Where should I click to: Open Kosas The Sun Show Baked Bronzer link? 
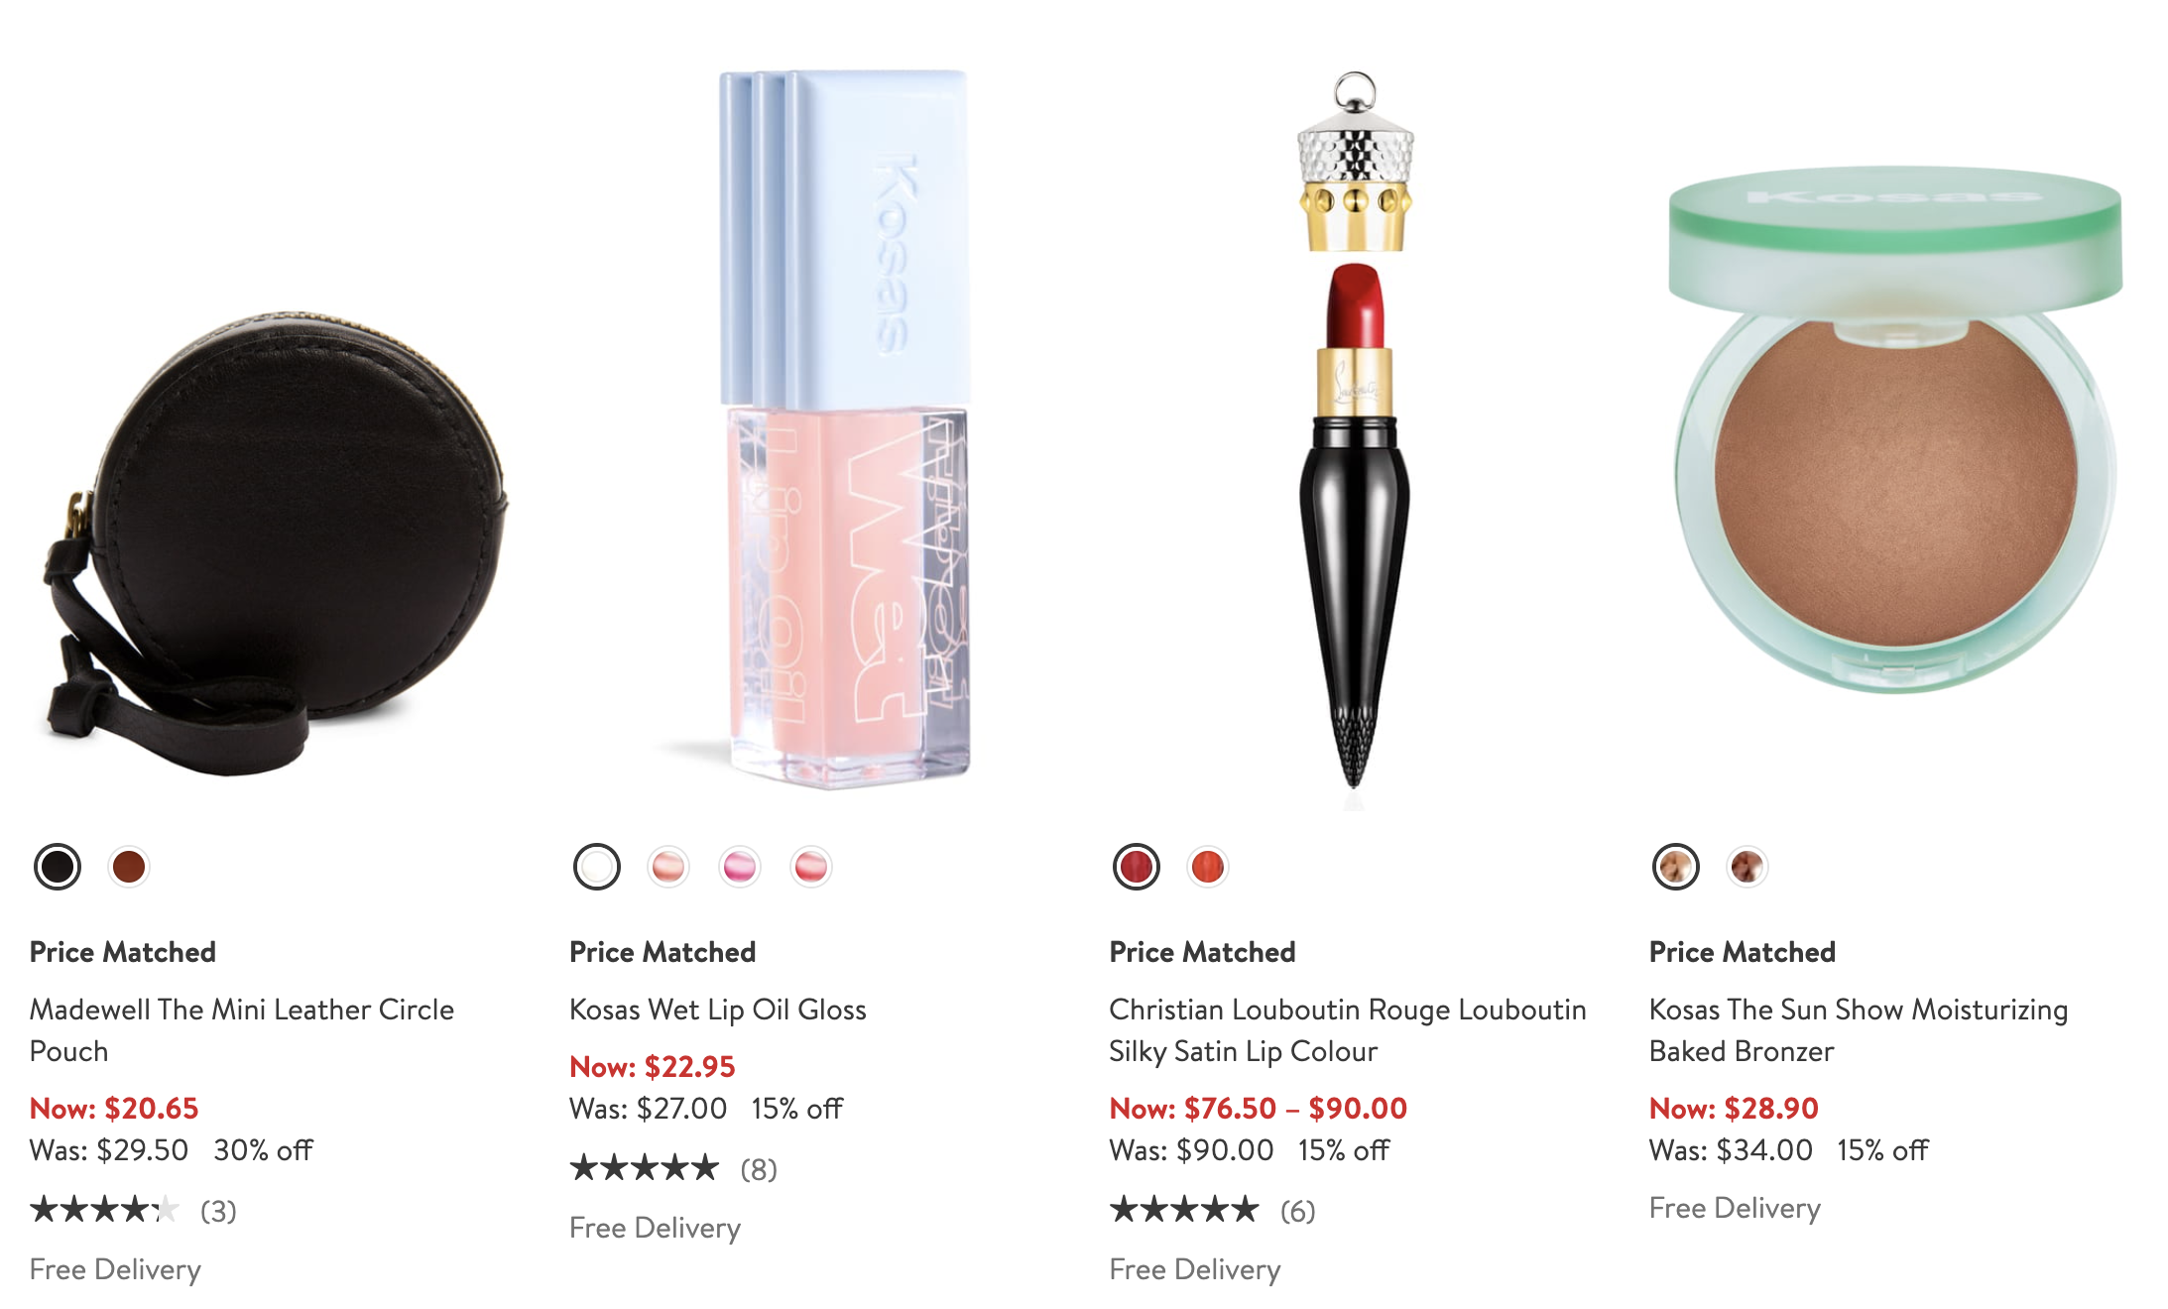(1859, 1030)
